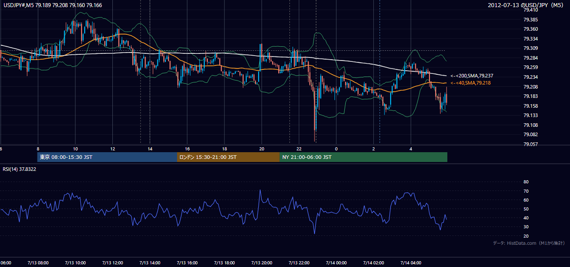Select the 40 SMA 79.218 label
Viewport: 570px width, 267px height.
point(471,83)
